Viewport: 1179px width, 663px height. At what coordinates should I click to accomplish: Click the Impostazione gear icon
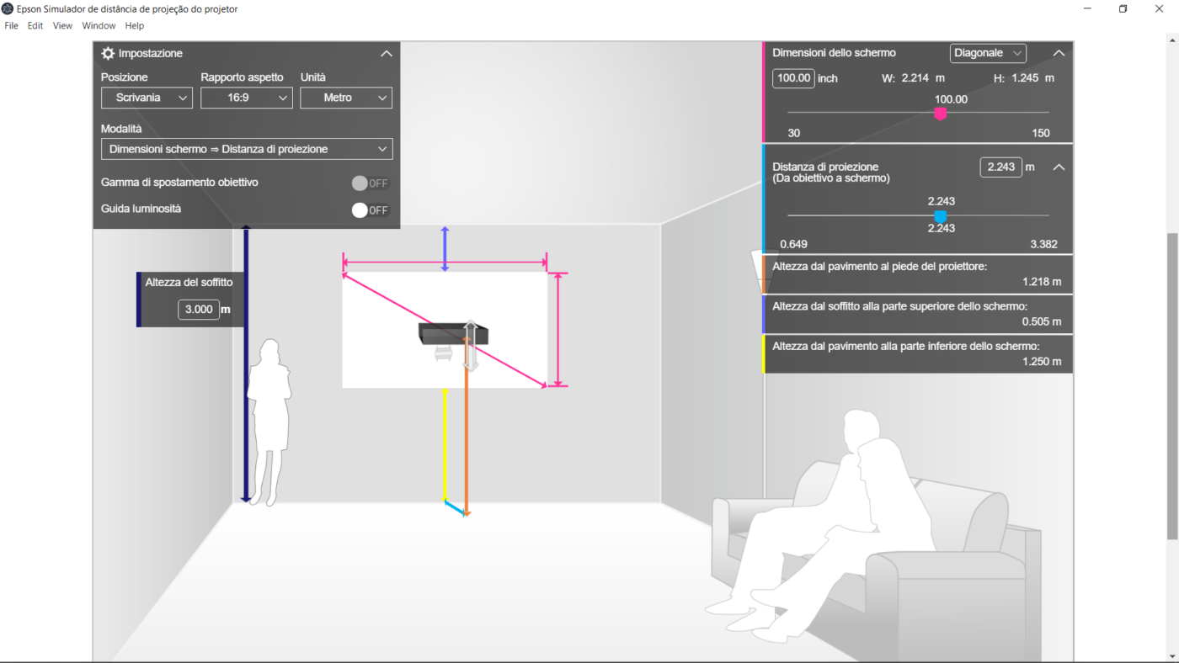108,53
